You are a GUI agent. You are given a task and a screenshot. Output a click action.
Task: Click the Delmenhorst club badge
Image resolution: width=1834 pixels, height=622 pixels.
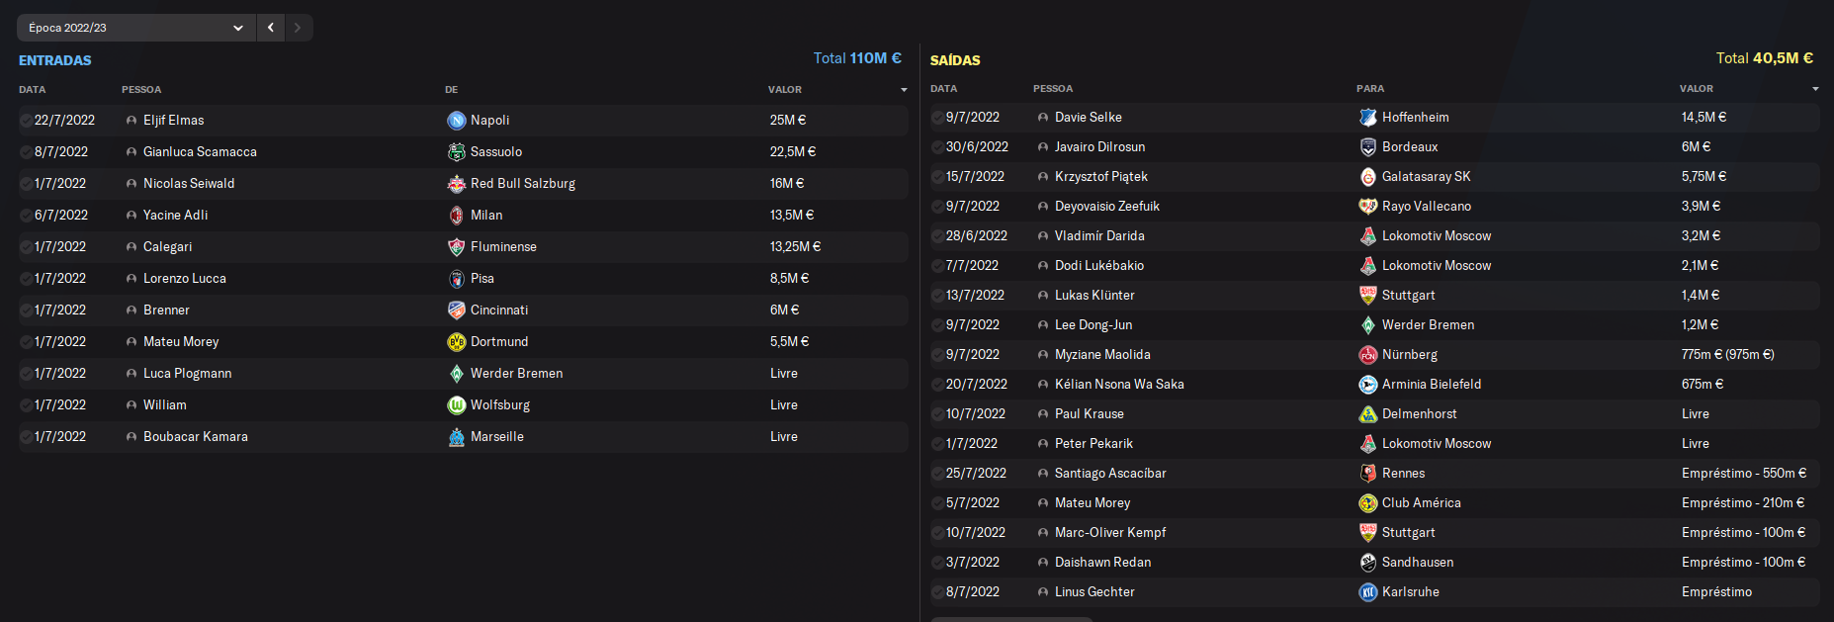point(1367,414)
